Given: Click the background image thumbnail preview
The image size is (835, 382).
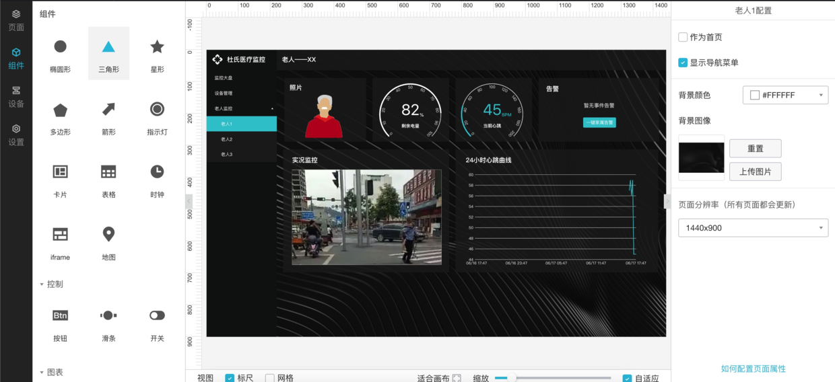Looking at the screenshot, I should (x=702, y=157).
